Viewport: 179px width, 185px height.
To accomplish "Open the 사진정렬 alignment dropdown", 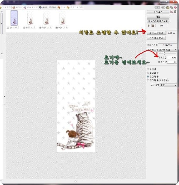I will coord(168,85).
